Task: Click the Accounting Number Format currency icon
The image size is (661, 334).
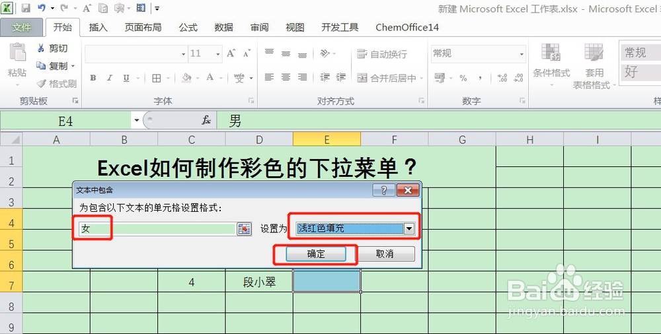Action: coord(440,78)
